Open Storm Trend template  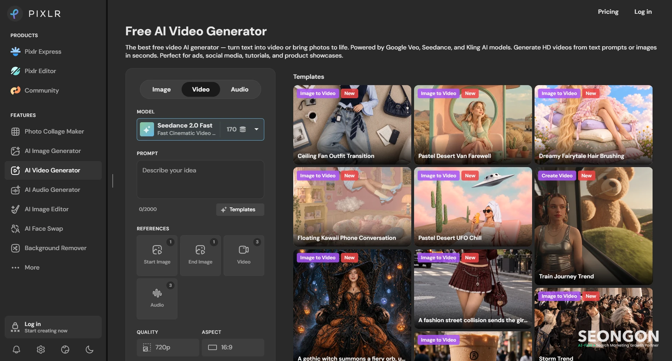pyautogui.click(x=594, y=324)
